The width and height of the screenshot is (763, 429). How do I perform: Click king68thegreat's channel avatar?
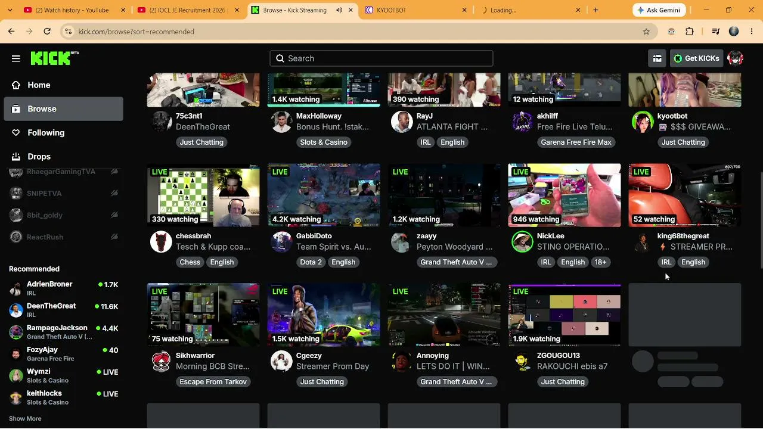coord(643,242)
